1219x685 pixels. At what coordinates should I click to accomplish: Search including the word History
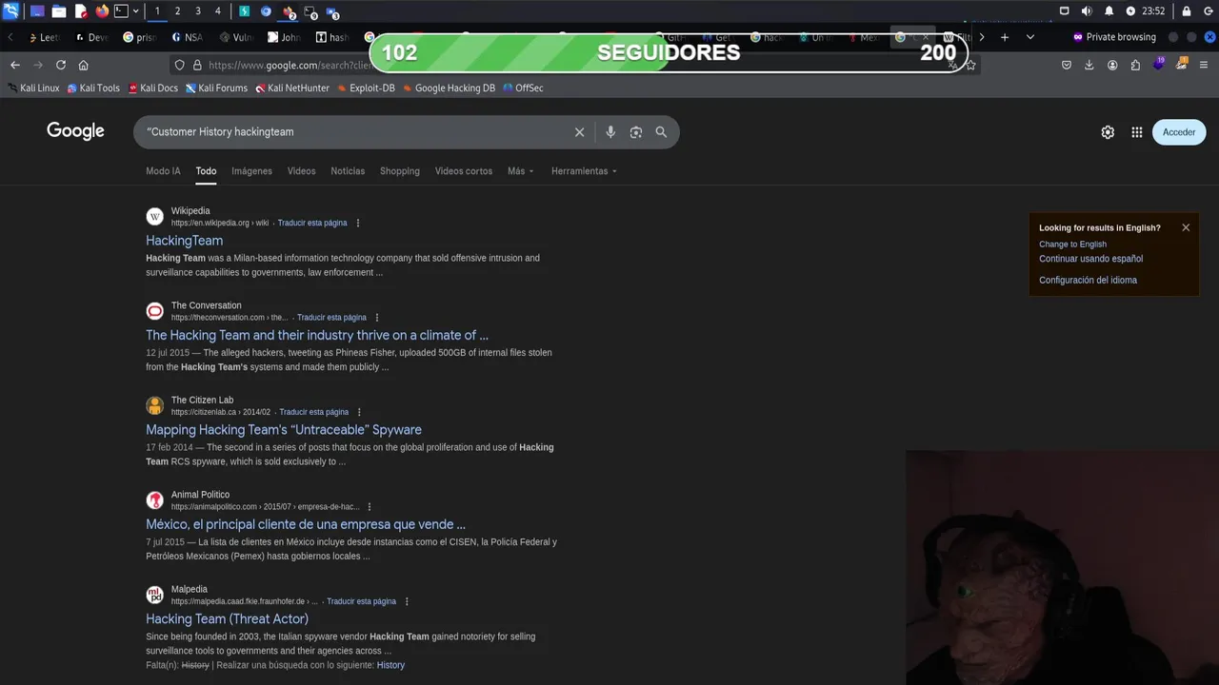(390, 665)
